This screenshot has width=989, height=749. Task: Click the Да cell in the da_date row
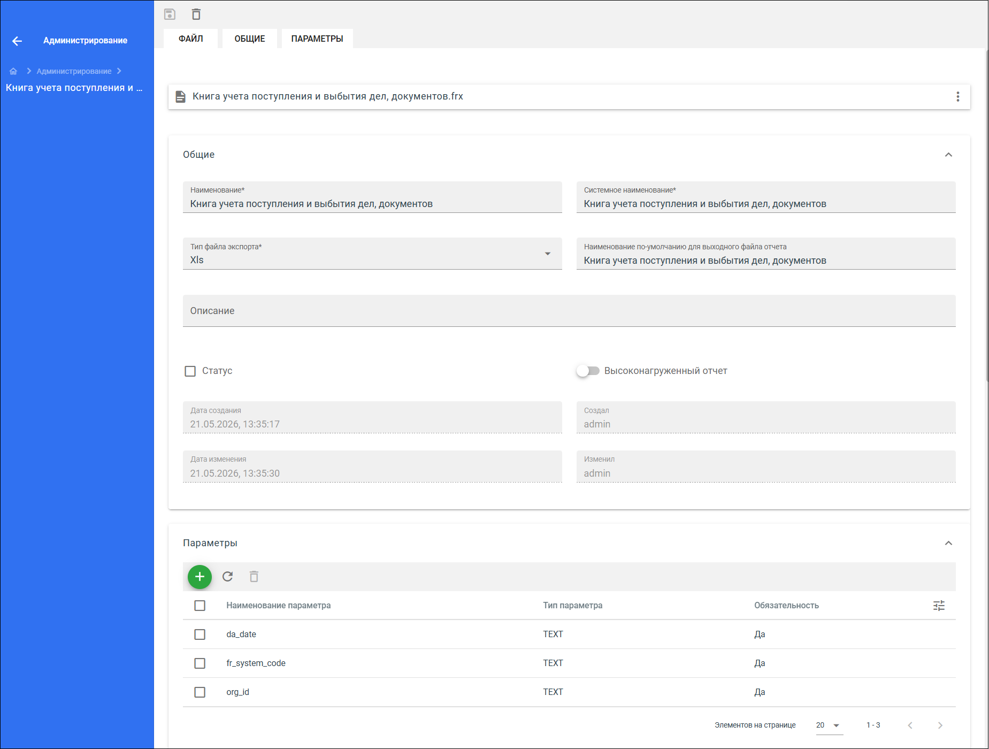click(x=760, y=635)
